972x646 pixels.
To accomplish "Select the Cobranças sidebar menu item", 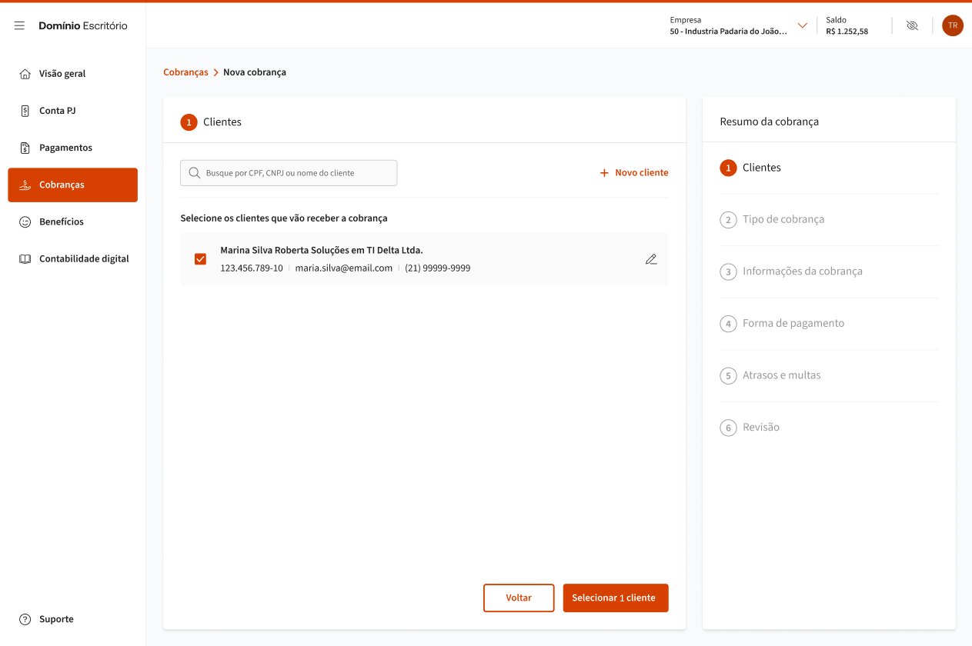I will coord(73,185).
